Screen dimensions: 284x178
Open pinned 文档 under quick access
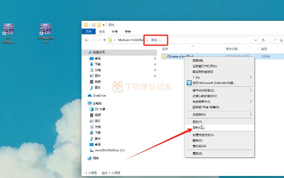click(98, 70)
